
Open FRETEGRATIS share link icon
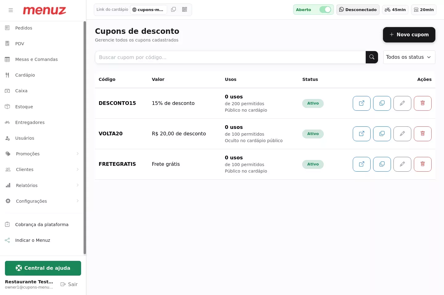362,164
